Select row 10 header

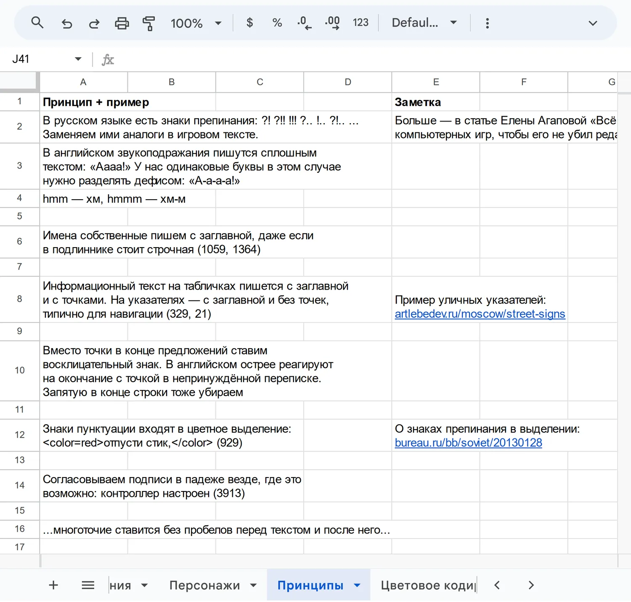(19, 370)
